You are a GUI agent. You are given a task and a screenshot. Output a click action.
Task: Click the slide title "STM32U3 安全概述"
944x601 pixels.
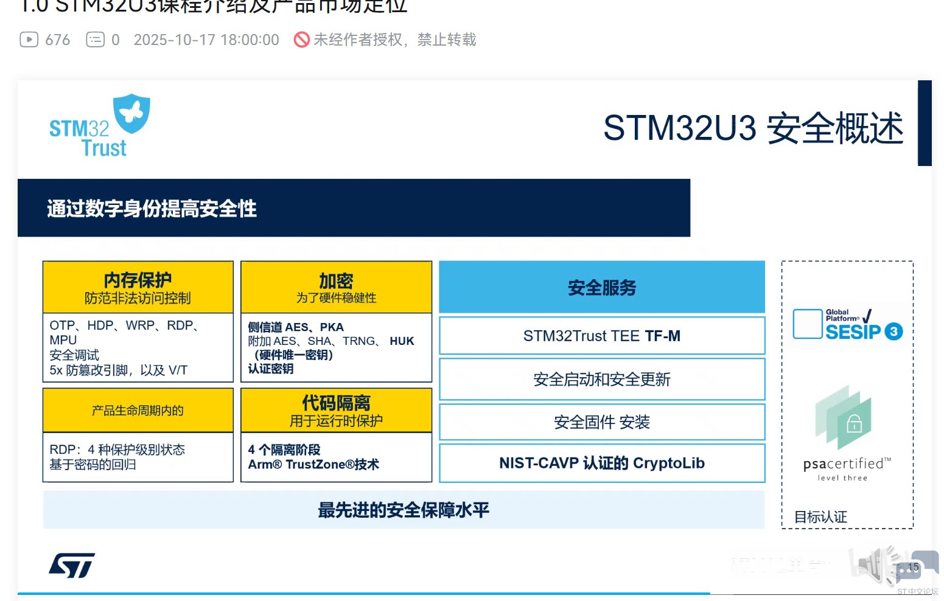pos(753,128)
